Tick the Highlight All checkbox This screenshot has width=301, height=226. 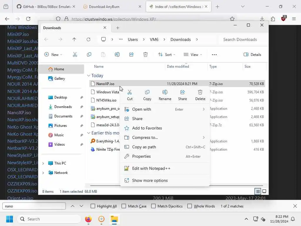[x=93, y=206]
